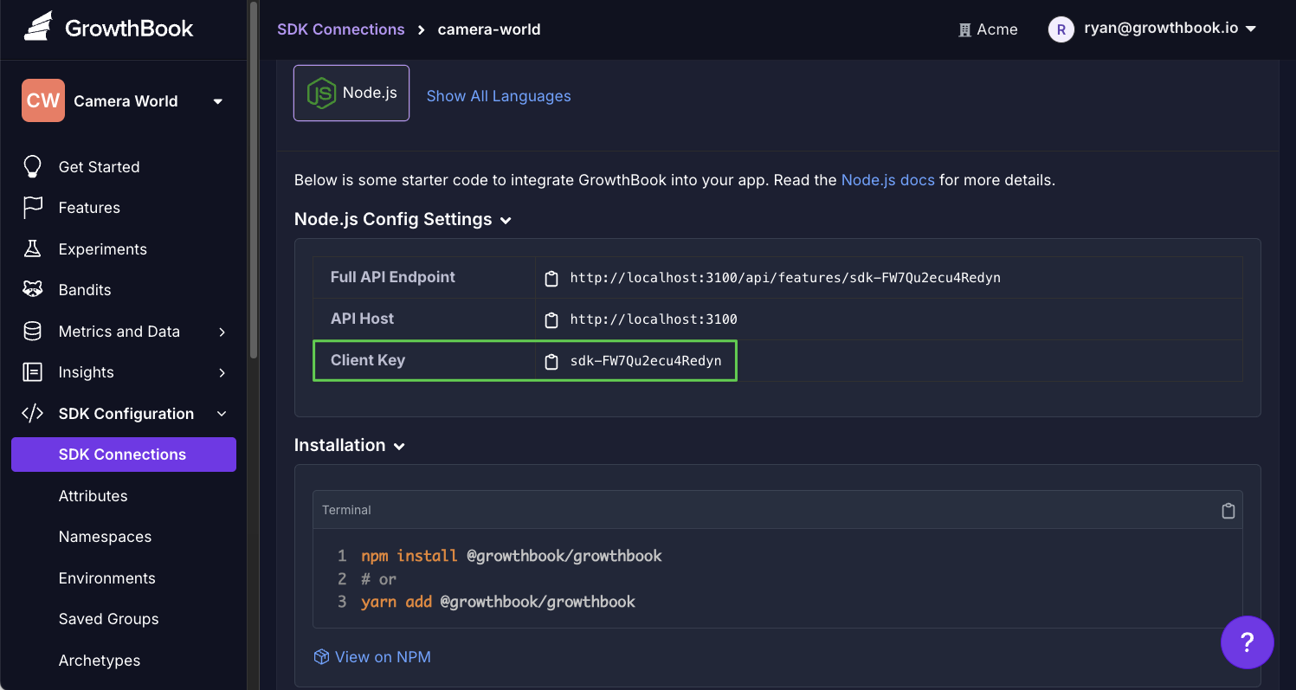
Task: Click the CW Camera World avatar
Action: click(x=43, y=100)
